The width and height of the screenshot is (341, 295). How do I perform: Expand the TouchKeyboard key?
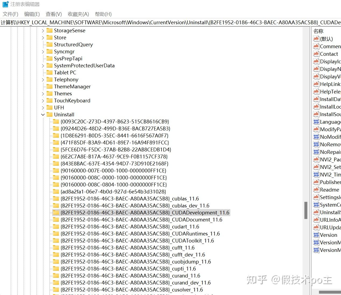click(x=43, y=101)
